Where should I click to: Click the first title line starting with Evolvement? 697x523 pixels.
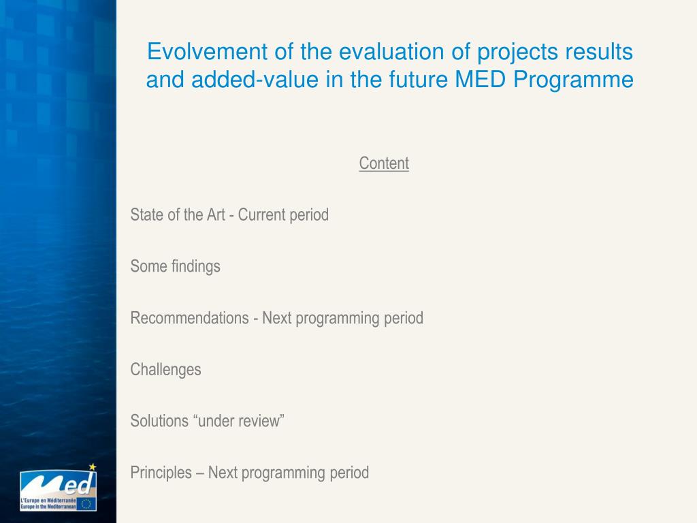point(390,52)
